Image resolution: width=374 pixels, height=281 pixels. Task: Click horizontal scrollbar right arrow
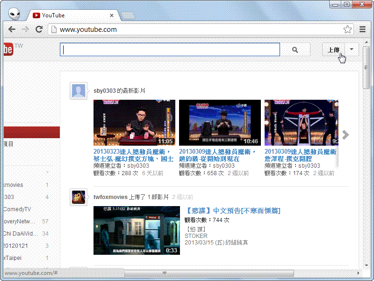click(x=358, y=273)
